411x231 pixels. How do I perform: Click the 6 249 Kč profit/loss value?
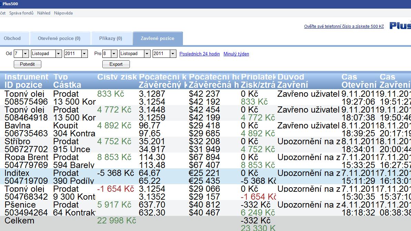(258, 213)
